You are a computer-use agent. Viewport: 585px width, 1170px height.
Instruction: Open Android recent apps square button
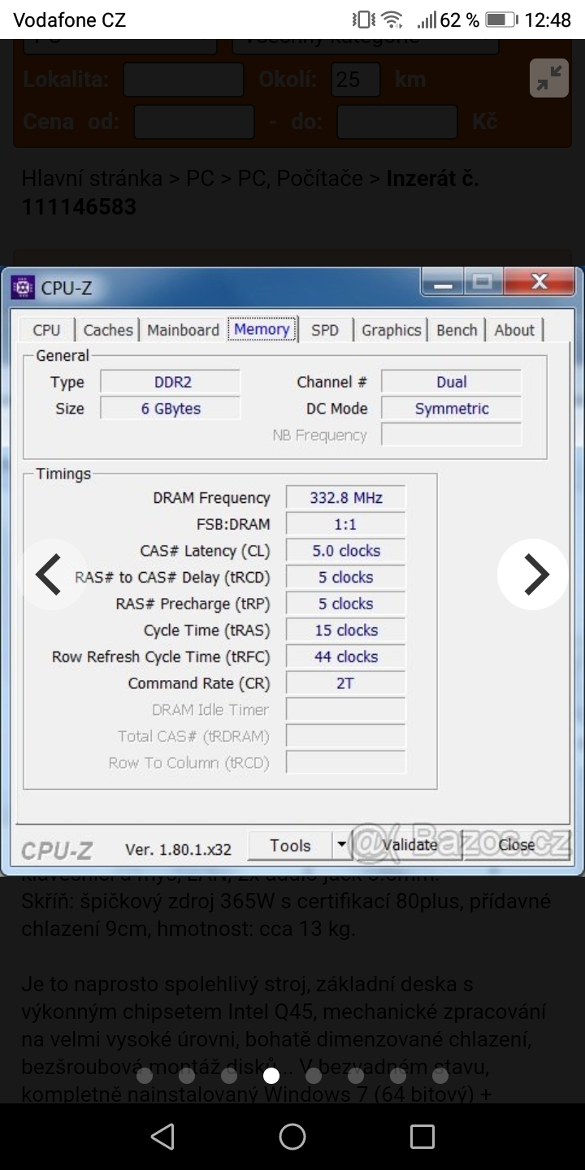(422, 1137)
